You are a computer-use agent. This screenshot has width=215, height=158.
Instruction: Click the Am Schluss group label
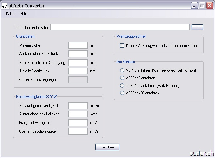pyautogui.click(x=125, y=62)
